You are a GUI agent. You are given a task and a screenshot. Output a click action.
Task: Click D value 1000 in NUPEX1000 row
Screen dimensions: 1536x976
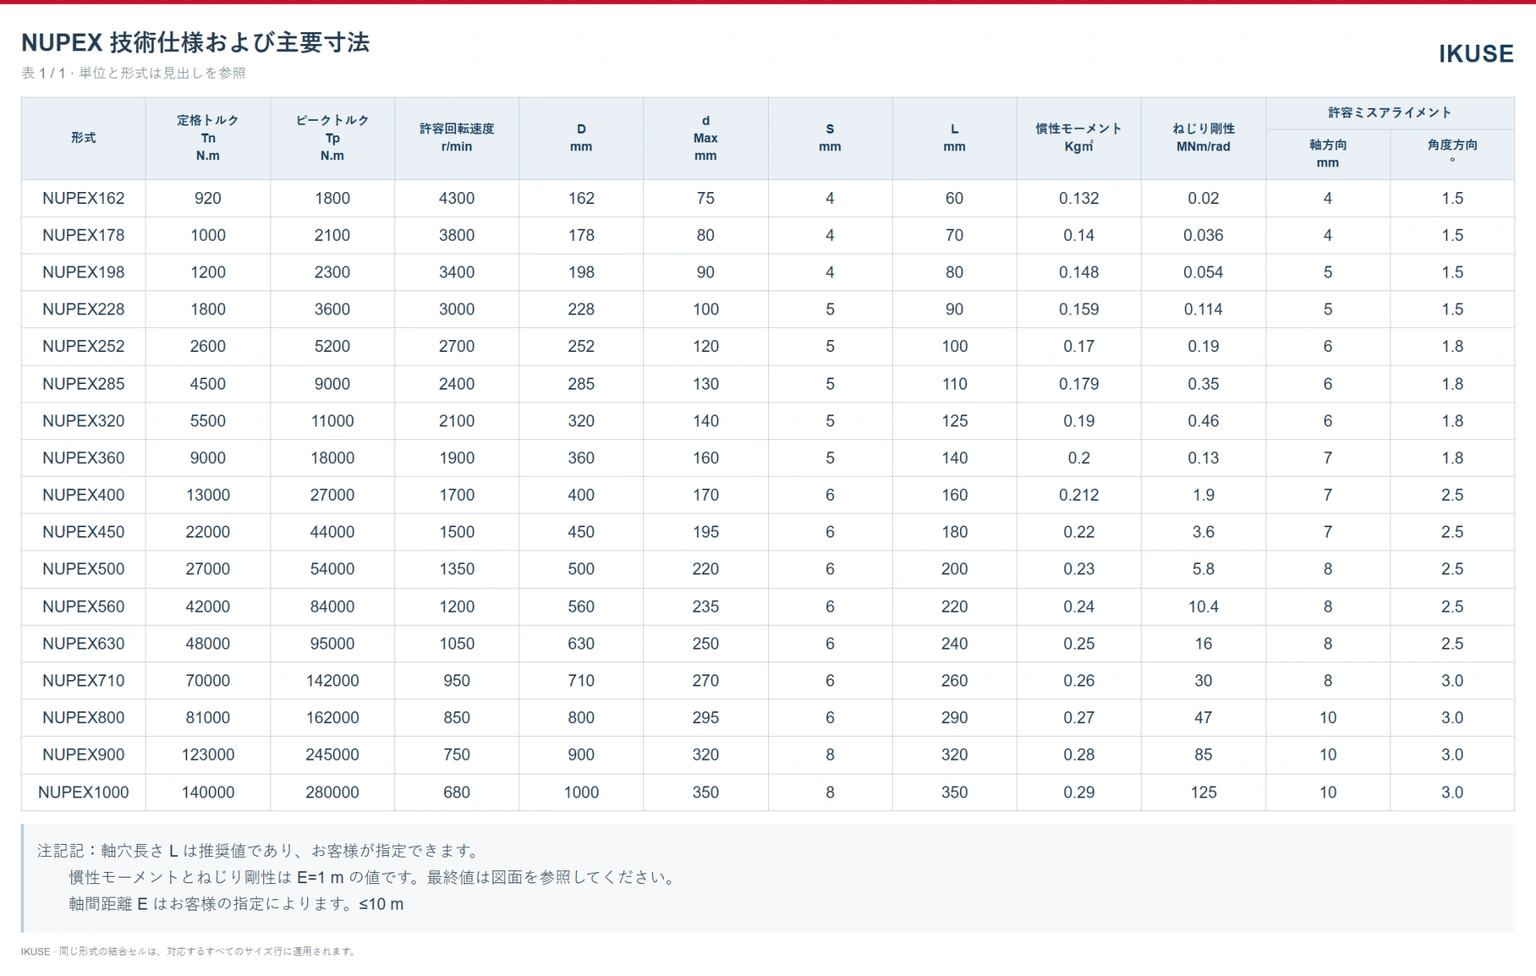[x=581, y=792]
